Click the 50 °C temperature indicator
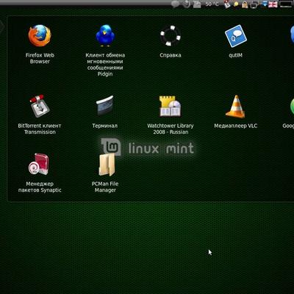Viewport: 294px width, 294px height. click(212, 4)
